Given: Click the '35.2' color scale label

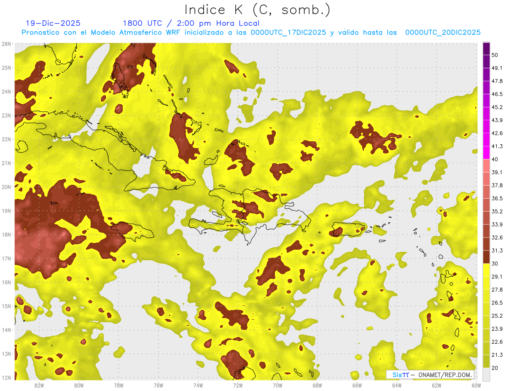Looking at the screenshot, I should pos(497,211).
